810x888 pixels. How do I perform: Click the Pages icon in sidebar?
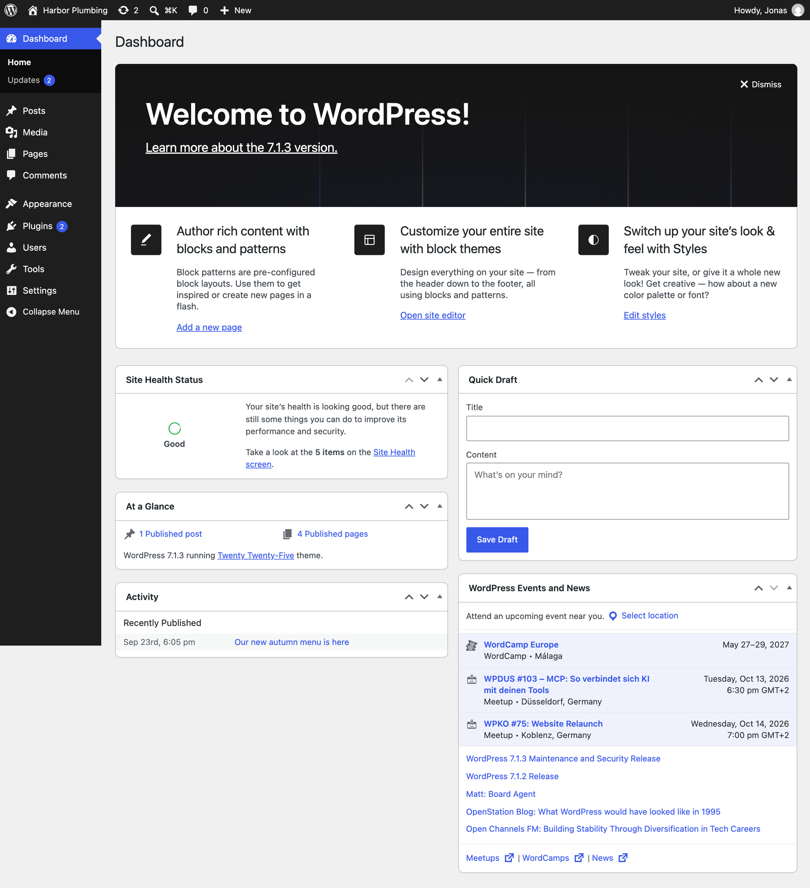11,154
